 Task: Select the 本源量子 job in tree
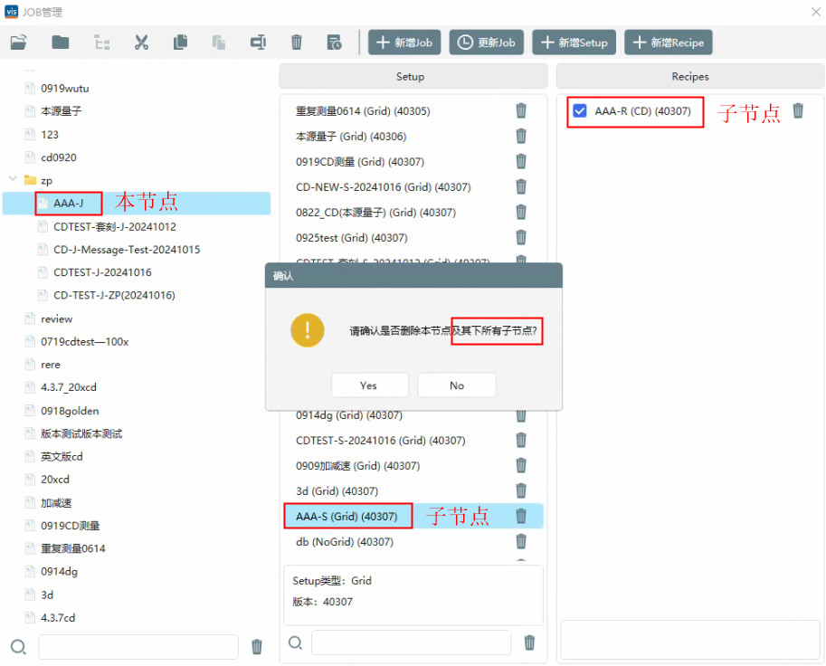pos(62,110)
